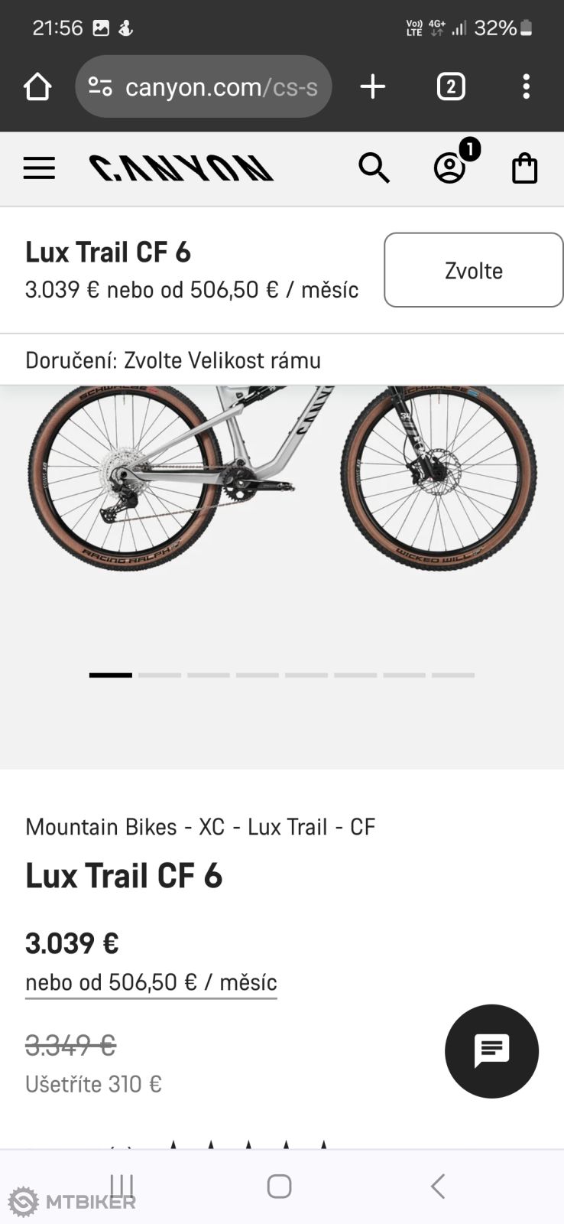This screenshot has width=564, height=1224.
Task: Jump to second gallery image indicator
Action: tap(160, 675)
